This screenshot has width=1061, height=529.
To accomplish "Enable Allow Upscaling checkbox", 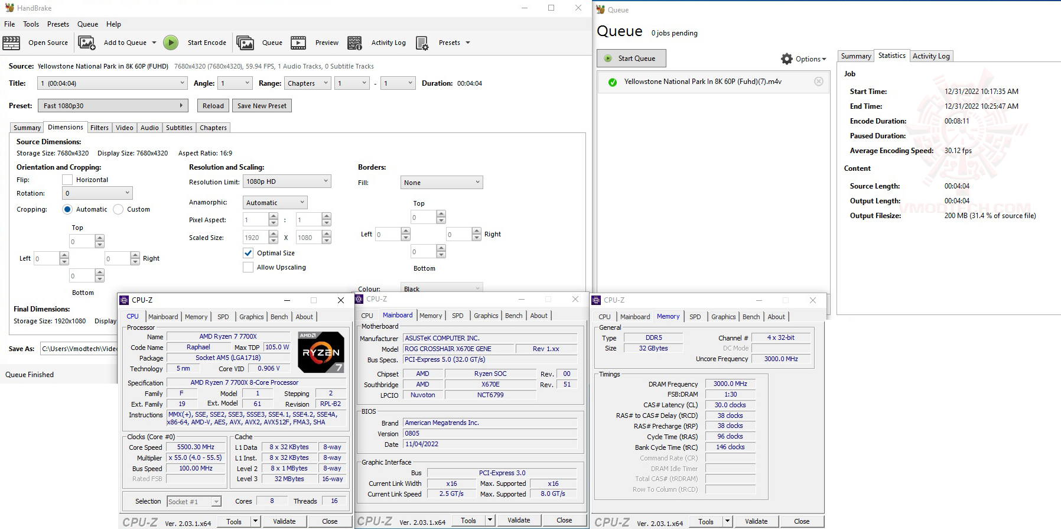I will point(248,267).
